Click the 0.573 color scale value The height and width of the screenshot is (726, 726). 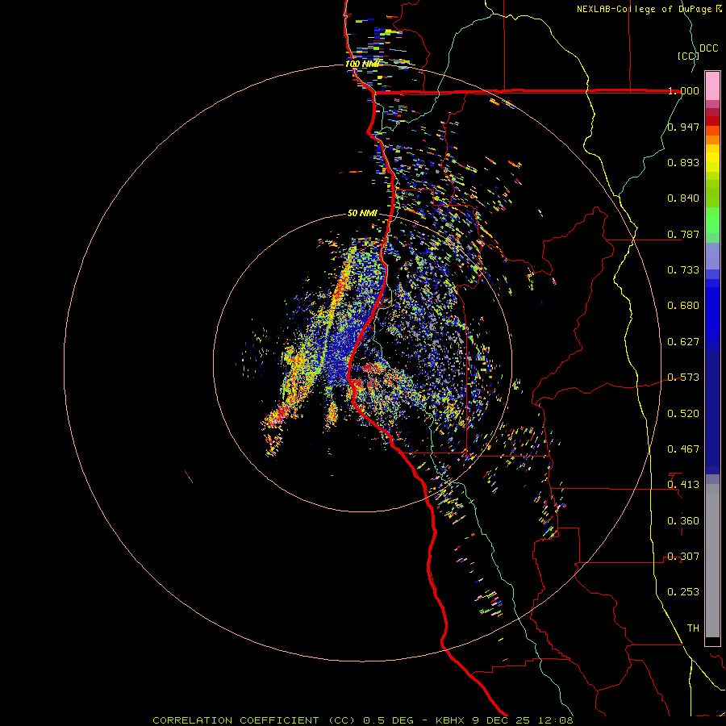tap(683, 378)
